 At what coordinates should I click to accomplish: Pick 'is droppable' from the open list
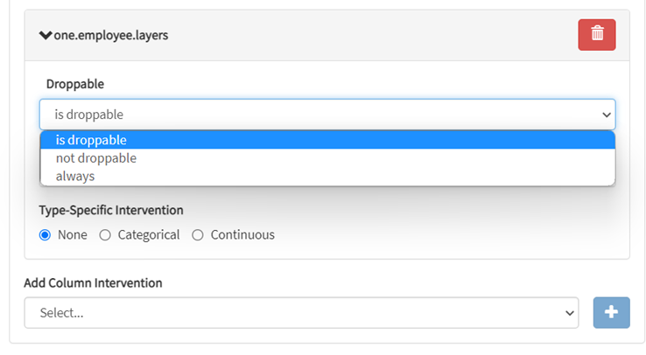91,140
